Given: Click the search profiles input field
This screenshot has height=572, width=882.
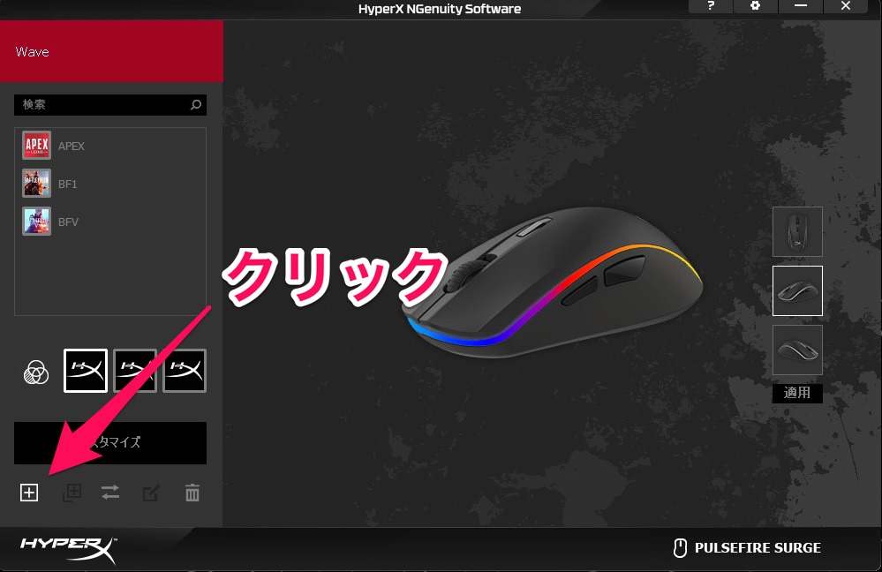Looking at the screenshot, I should tap(110, 105).
